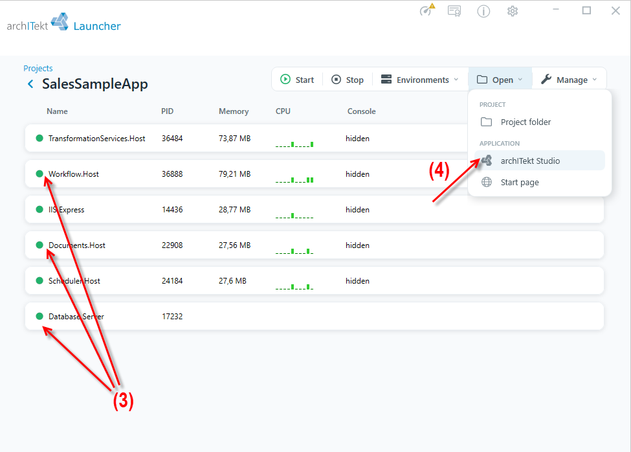This screenshot has width=631, height=452.
Task: Click the green status dot for Database Server
Action: pos(39,316)
